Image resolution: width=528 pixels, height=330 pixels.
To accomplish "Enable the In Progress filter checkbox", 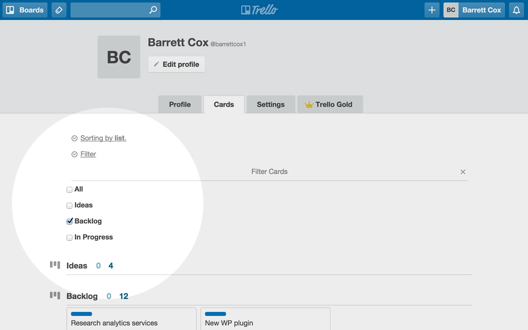I will pos(69,238).
